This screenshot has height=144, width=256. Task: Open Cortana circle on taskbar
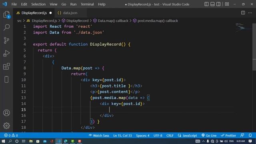(17, 141)
